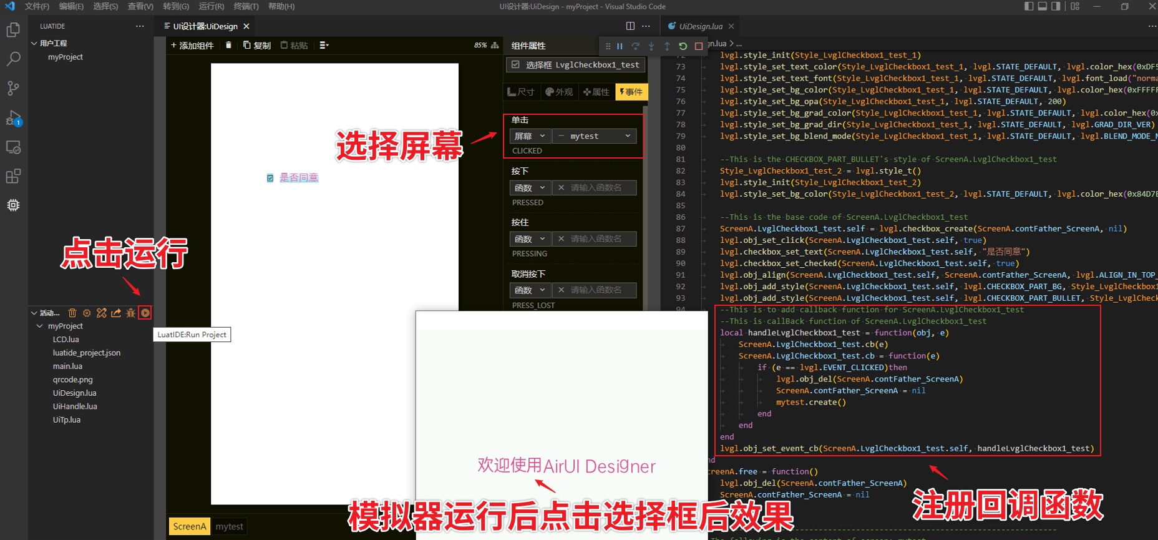
Task: Click the debug bug icon in active project toolbar
Action: [130, 313]
